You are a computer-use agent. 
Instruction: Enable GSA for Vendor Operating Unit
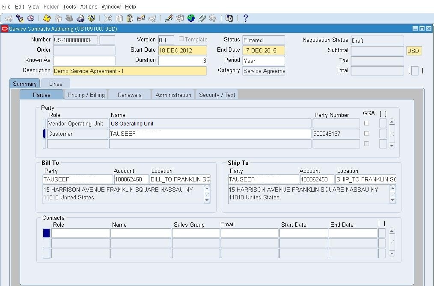coord(366,123)
